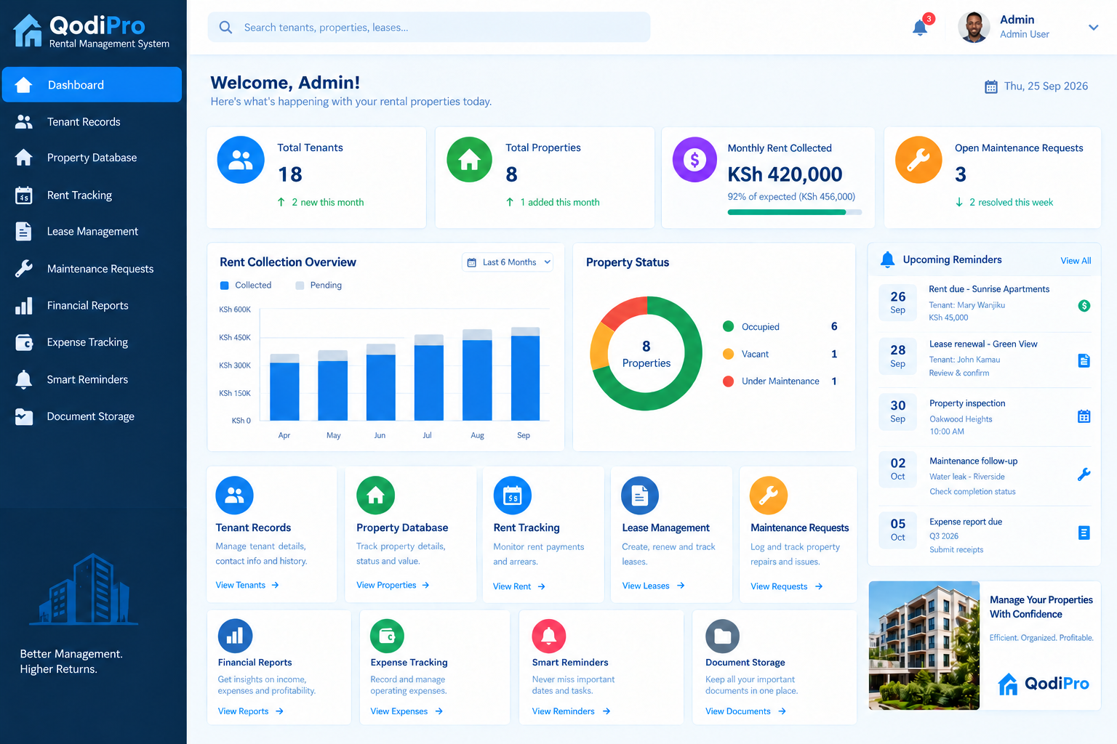Screen dimensions: 1117x744
Task: Select Lease Management in the sidebar
Action: 92,232
